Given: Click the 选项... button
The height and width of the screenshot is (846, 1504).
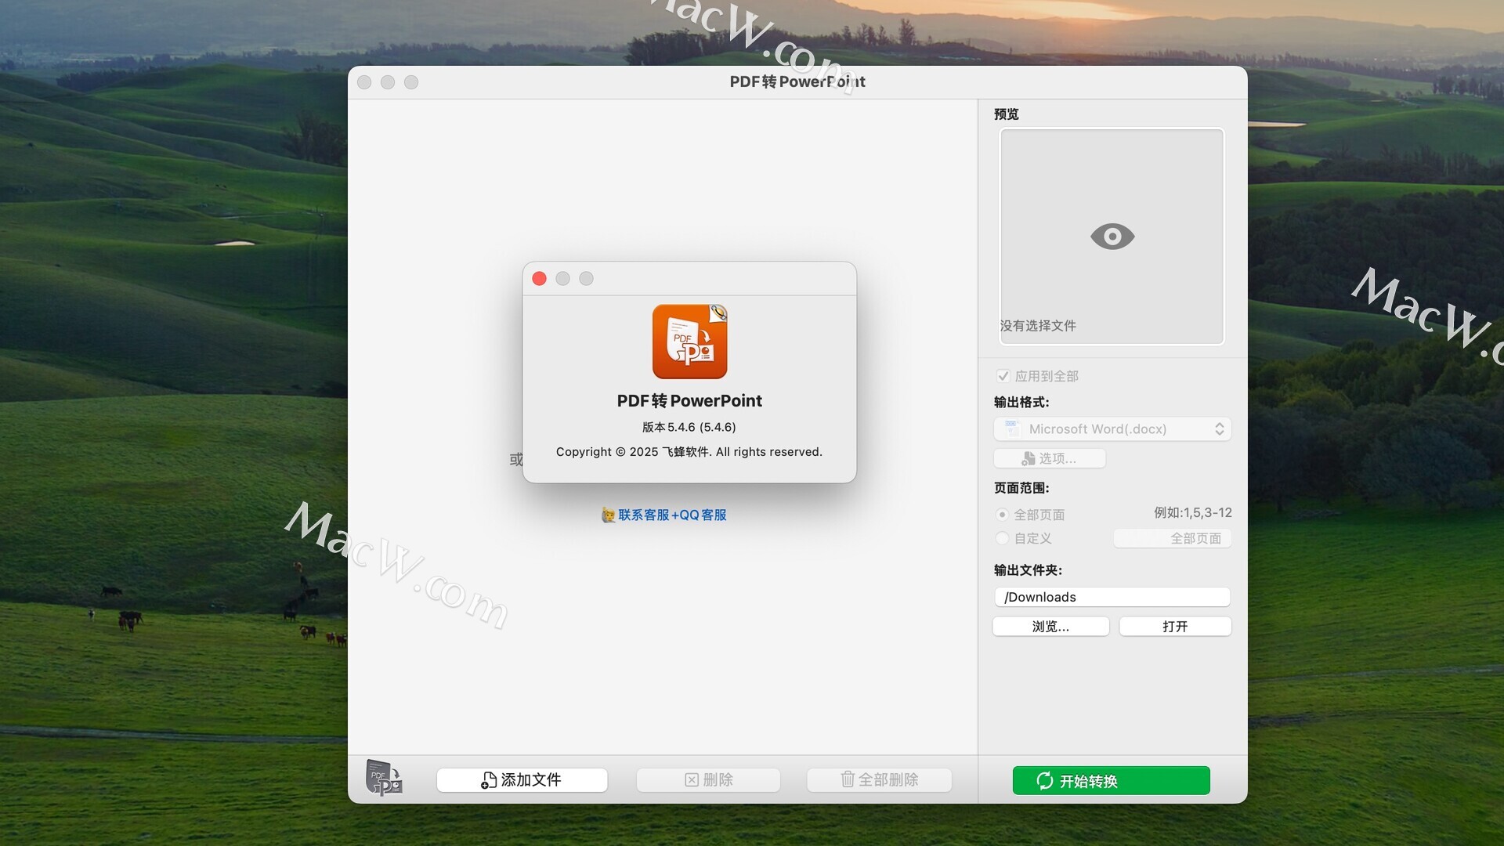Looking at the screenshot, I should click(x=1049, y=458).
